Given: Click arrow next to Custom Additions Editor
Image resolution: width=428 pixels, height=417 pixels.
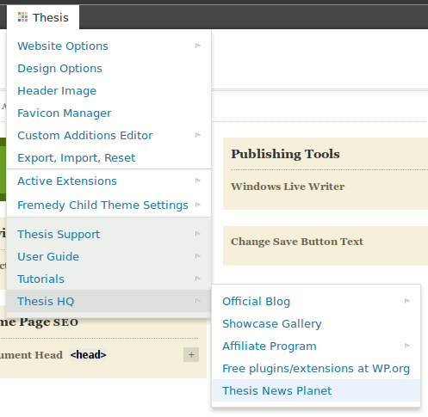Looking at the screenshot, I should (x=198, y=135).
